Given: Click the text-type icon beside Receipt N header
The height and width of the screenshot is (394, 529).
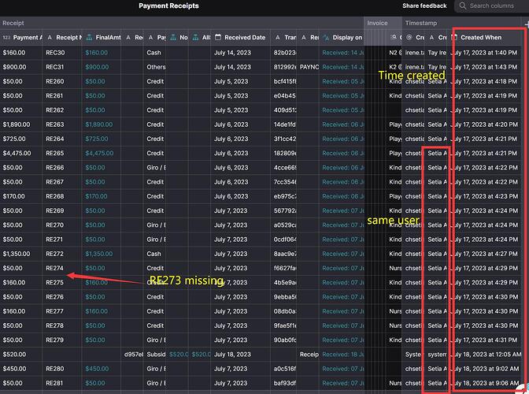Looking at the screenshot, I should pyautogui.click(x=50, y=38).
